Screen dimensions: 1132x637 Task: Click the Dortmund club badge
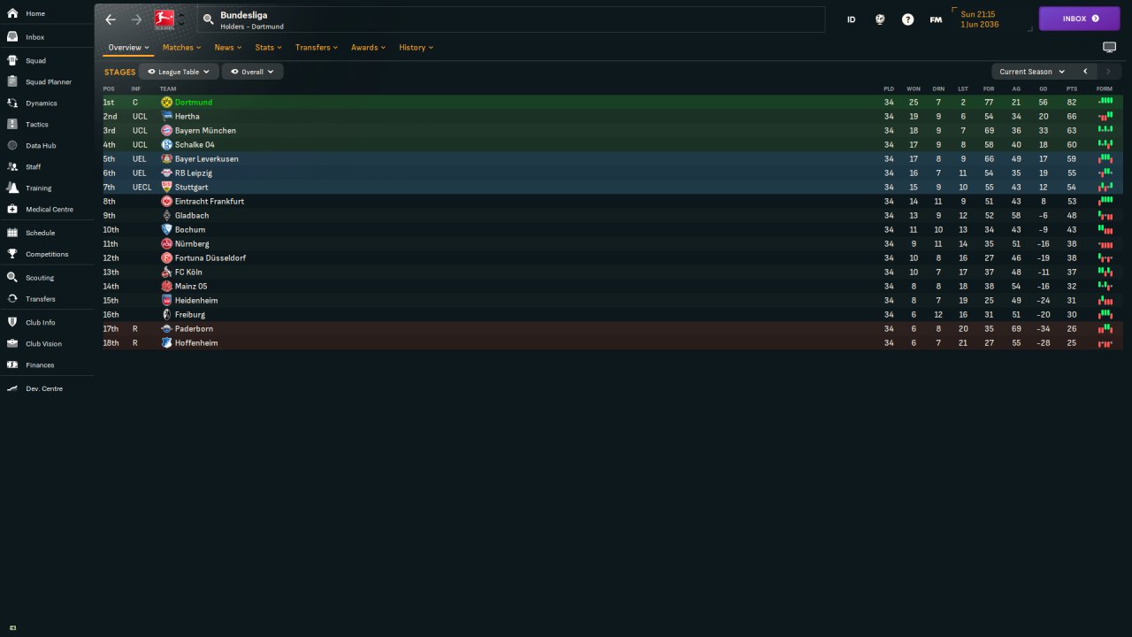pyautogui.click(x=166, y=103)
